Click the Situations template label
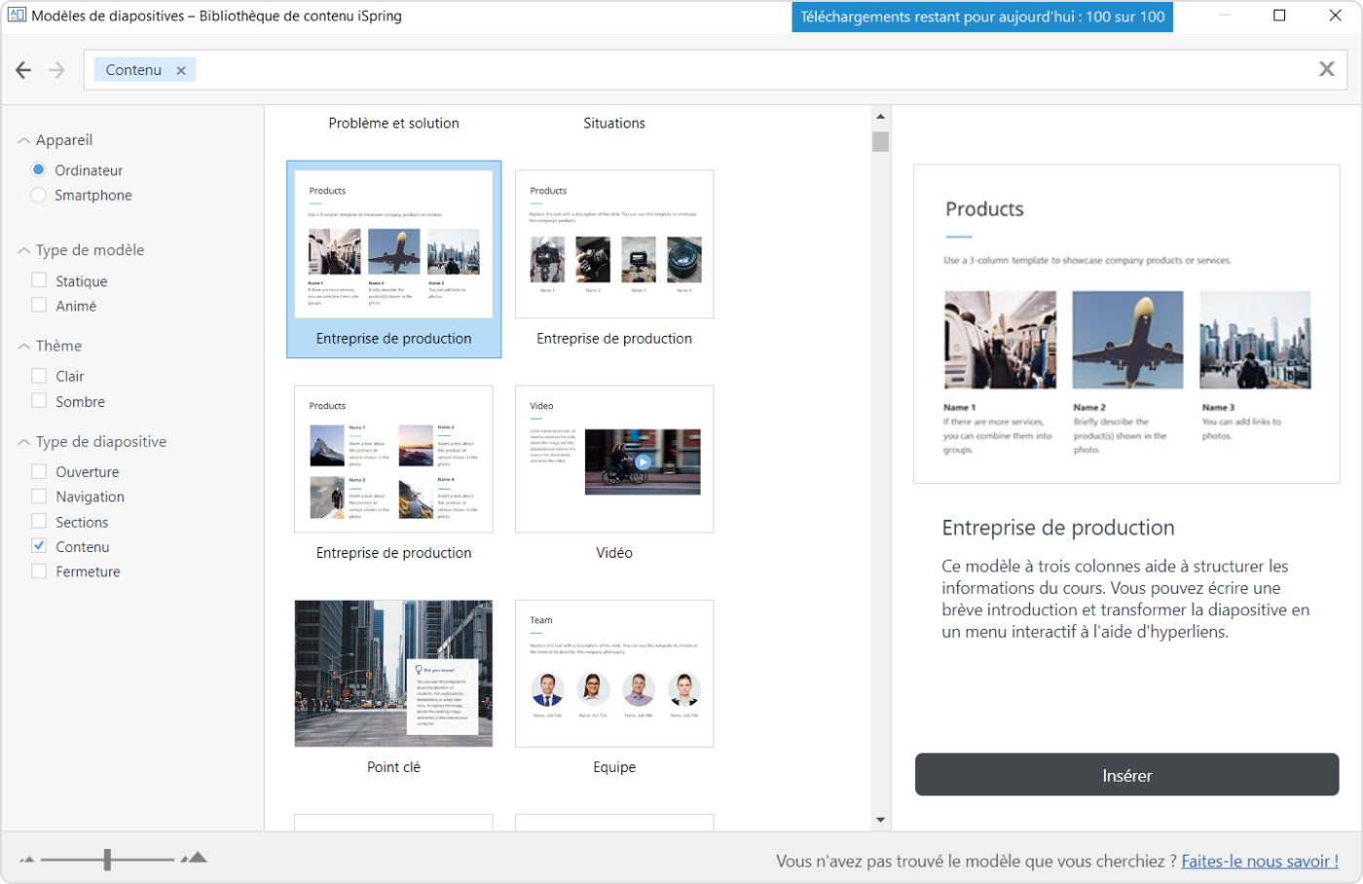 (614, 123)
